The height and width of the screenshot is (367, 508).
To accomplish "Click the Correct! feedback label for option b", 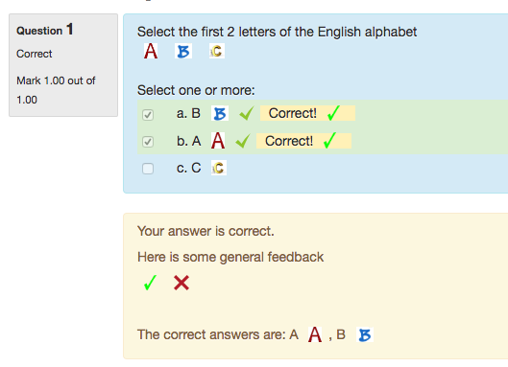I will (x=303, y=141).
